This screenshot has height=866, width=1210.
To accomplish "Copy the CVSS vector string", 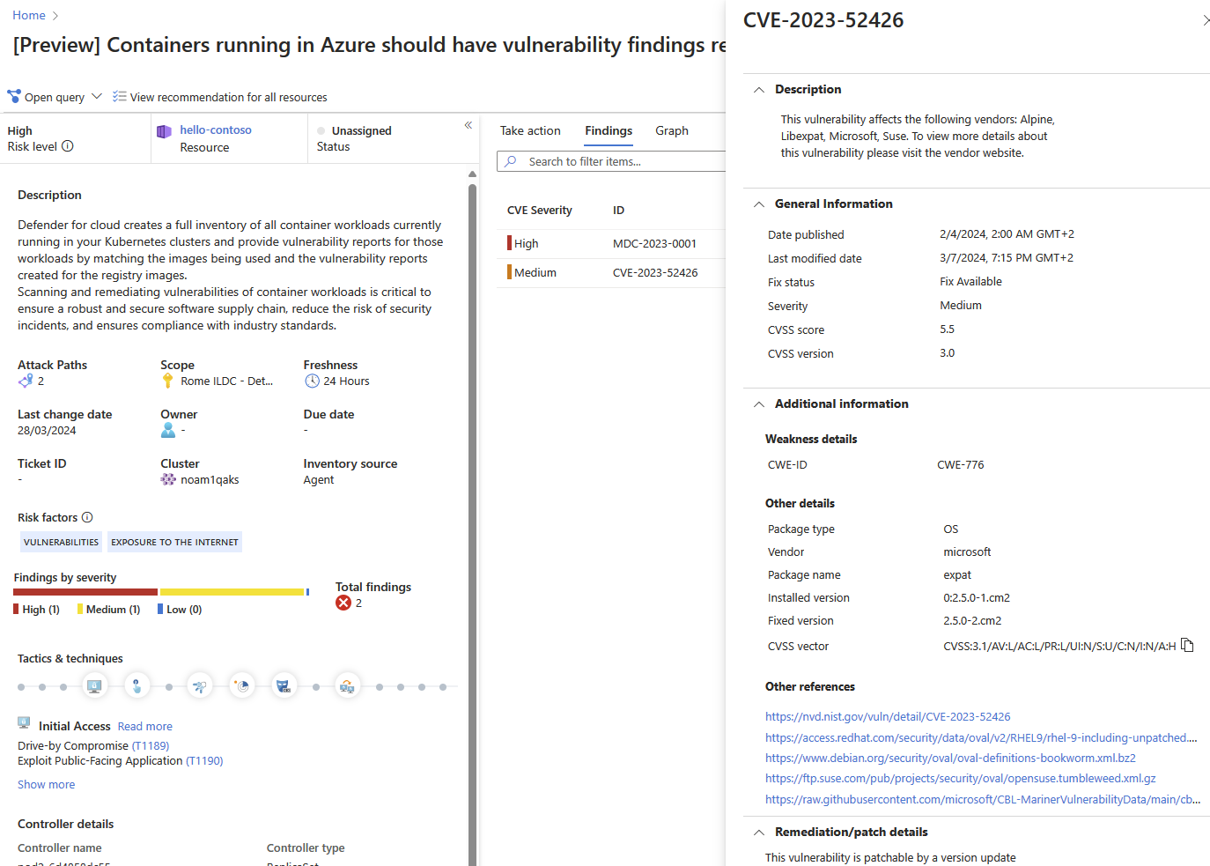I will [x=1187, y=646].
